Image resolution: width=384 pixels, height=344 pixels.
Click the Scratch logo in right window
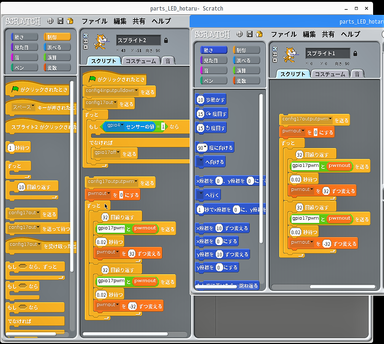point(212,34)
